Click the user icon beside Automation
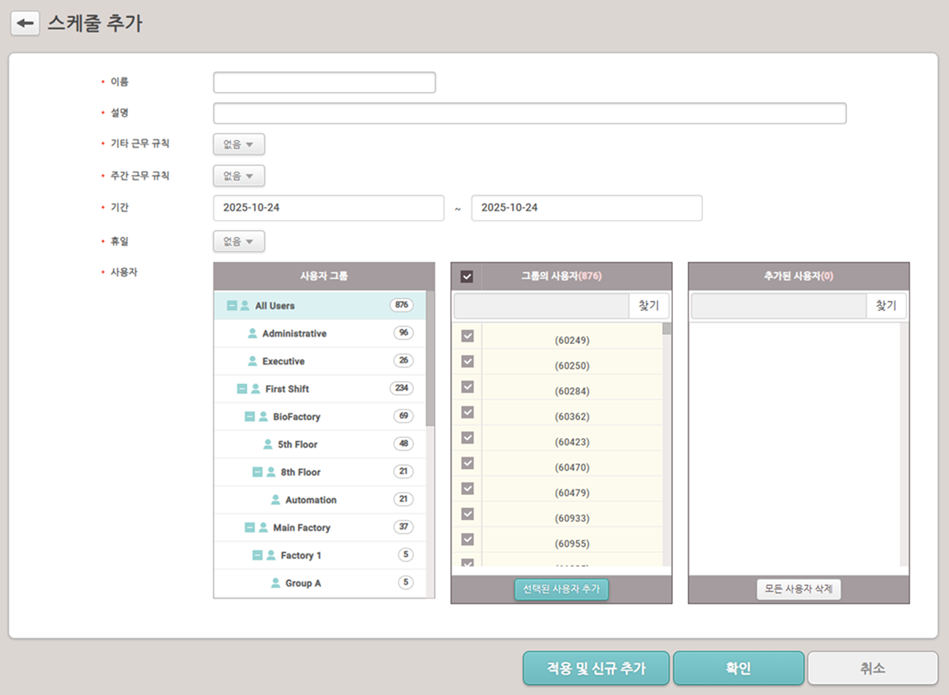 coord(275,500)
